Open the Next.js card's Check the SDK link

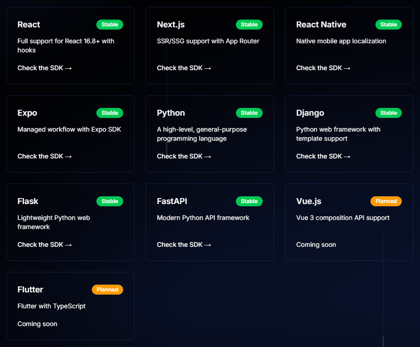(184, 68)
